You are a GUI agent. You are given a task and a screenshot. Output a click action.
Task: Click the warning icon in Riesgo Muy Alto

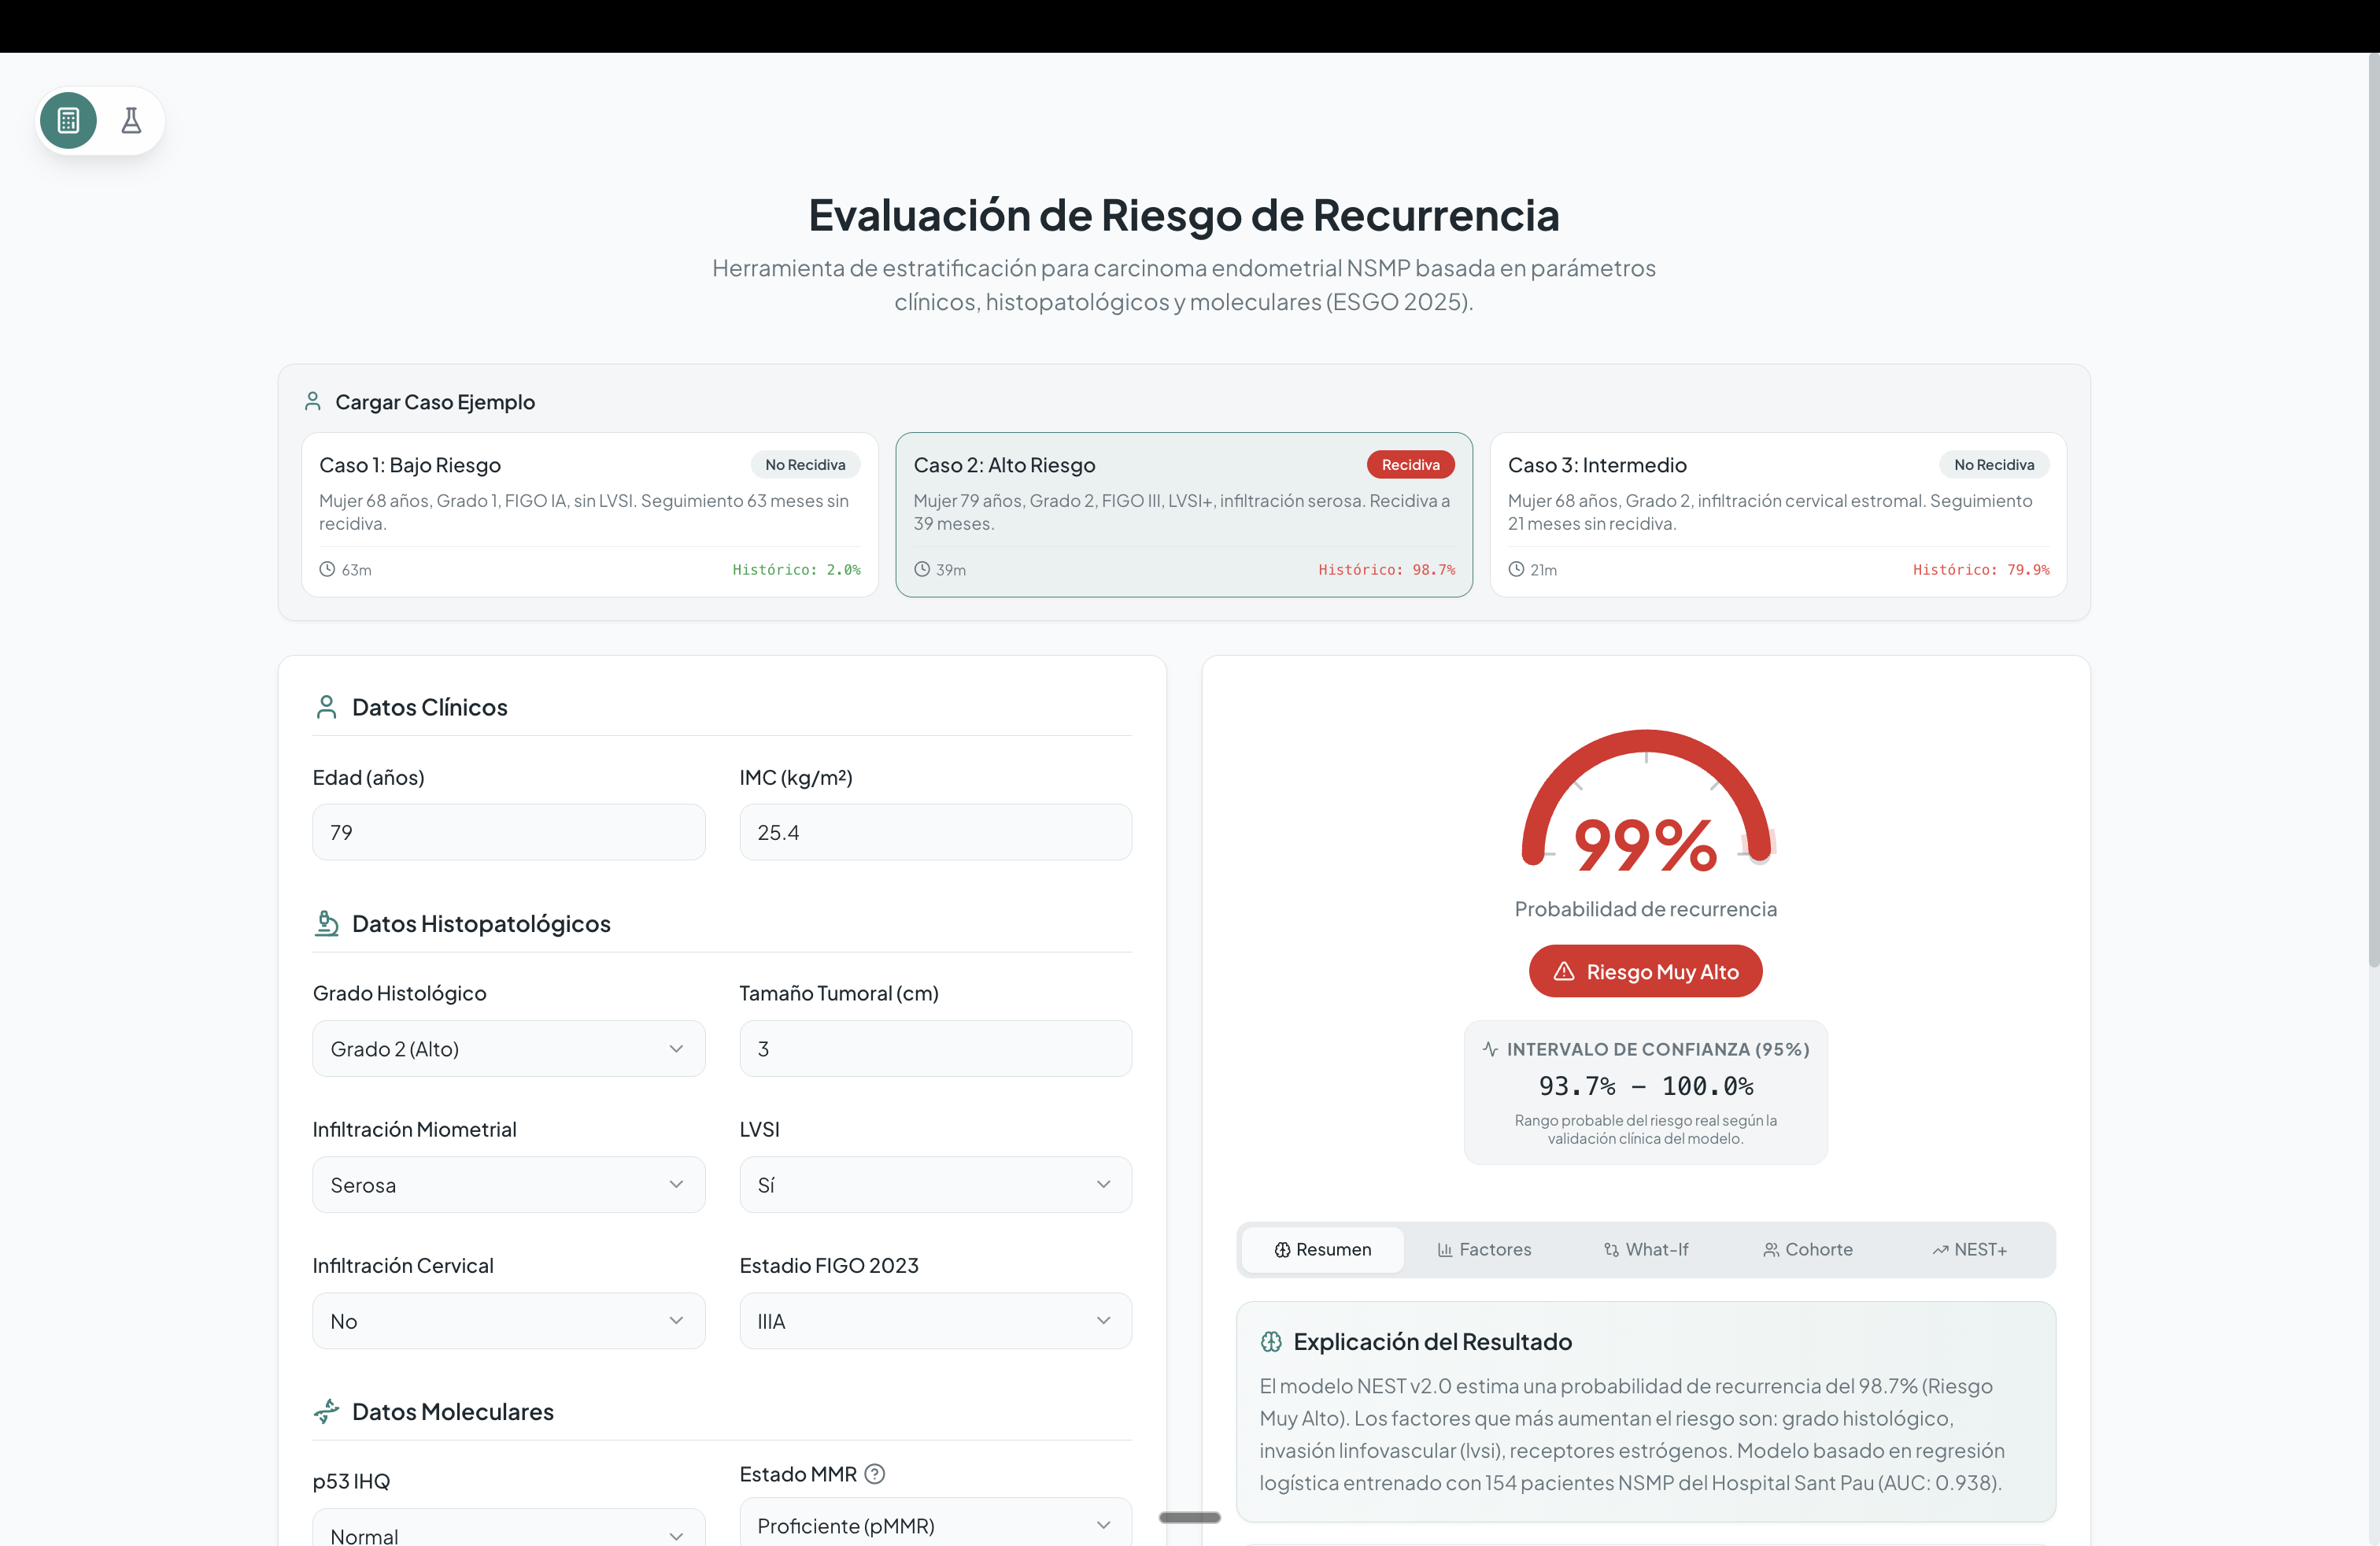point(1564,972)
